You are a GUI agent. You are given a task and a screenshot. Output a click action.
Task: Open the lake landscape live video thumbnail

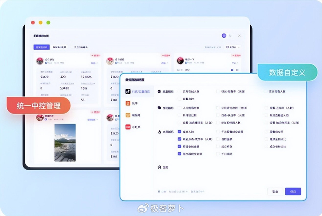pos(65,142)
